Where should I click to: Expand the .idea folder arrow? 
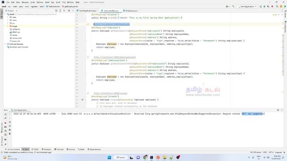(8, 17)
